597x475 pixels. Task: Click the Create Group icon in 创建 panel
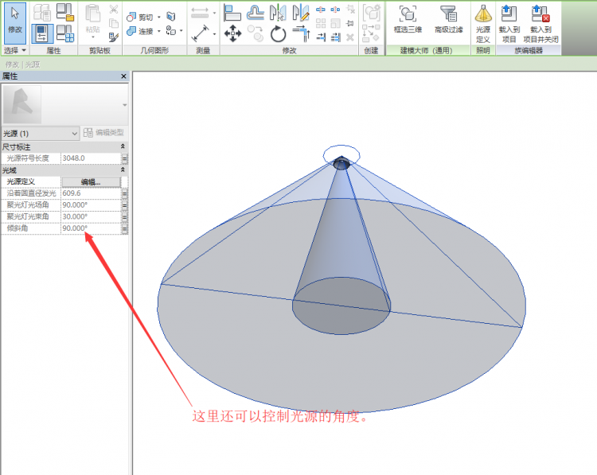tap(371, 13)
